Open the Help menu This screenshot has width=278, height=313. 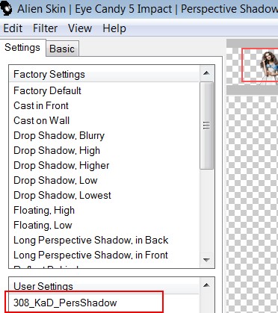(x=114, y=28)
